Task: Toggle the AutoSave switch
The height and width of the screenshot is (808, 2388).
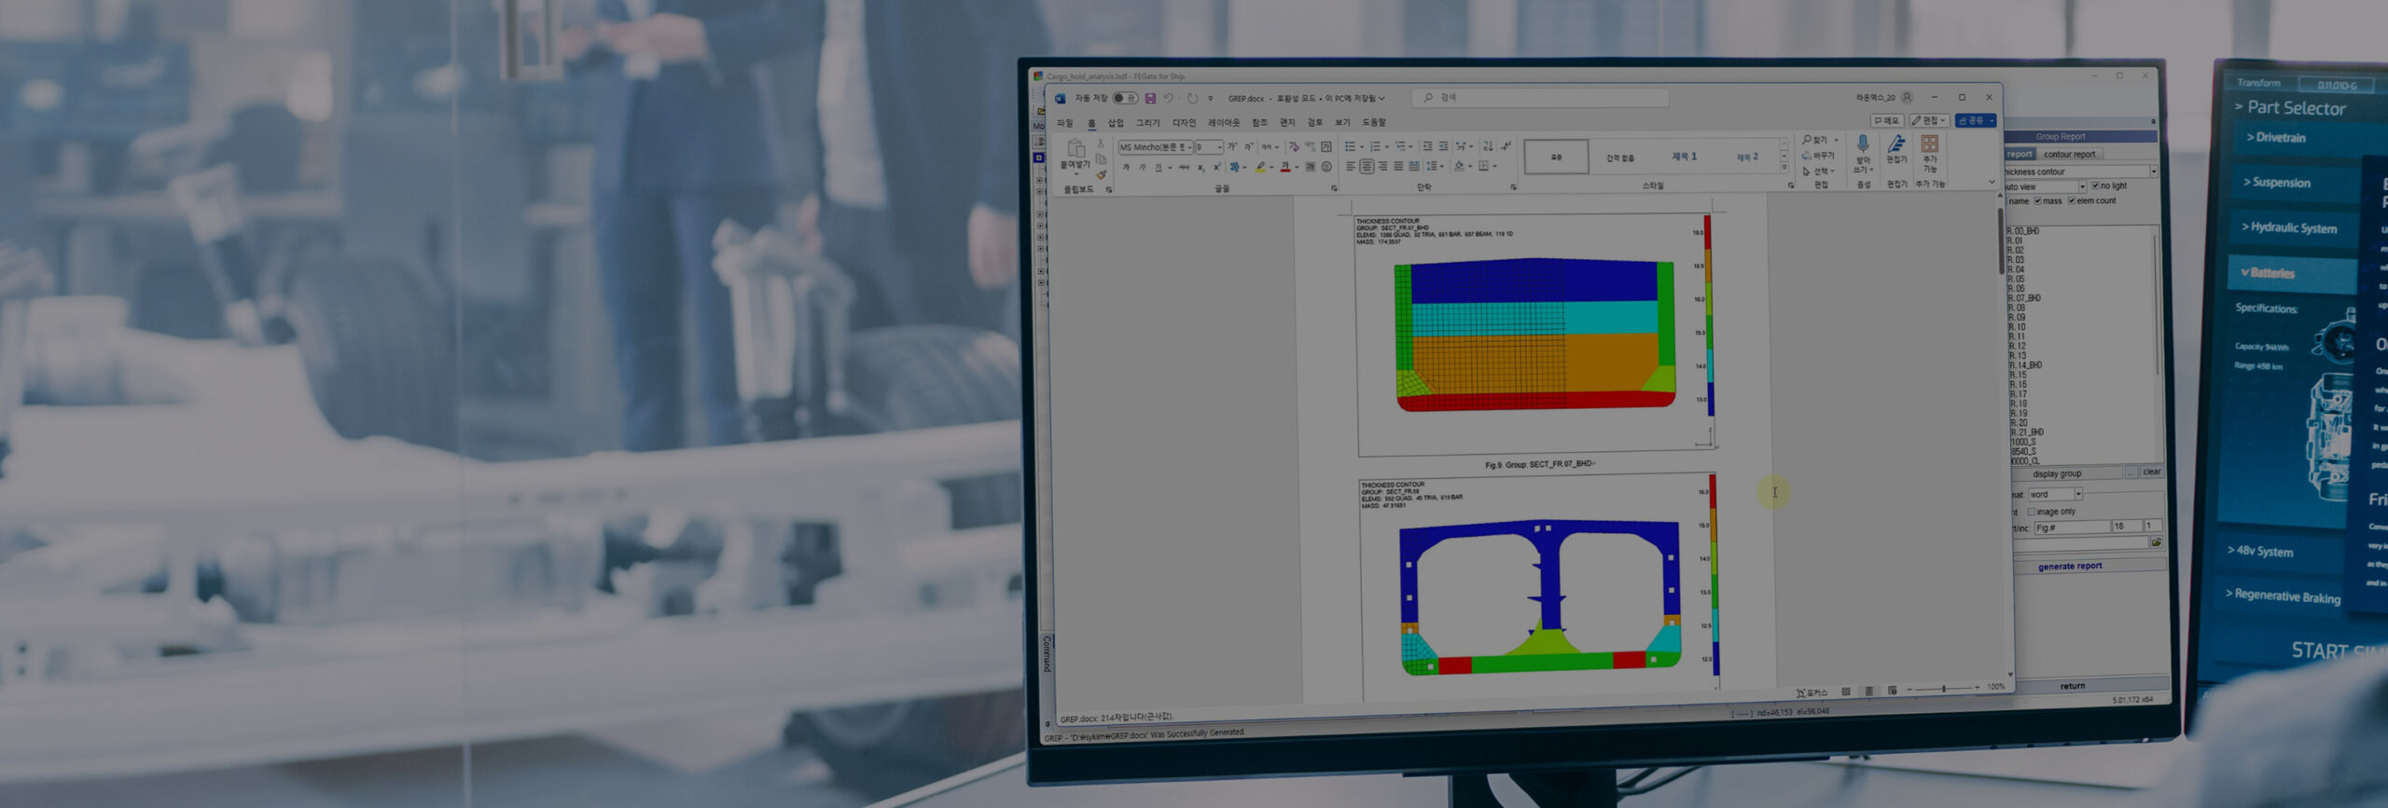Action: click(1124, 99)
